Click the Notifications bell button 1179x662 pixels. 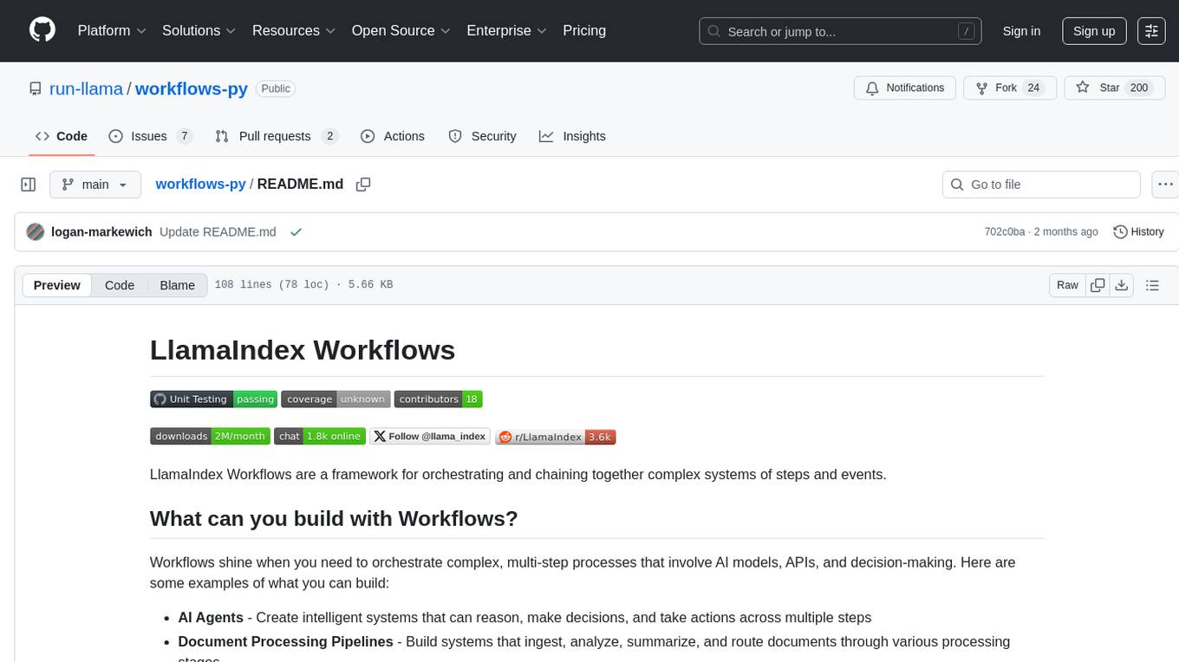(905, 88)
